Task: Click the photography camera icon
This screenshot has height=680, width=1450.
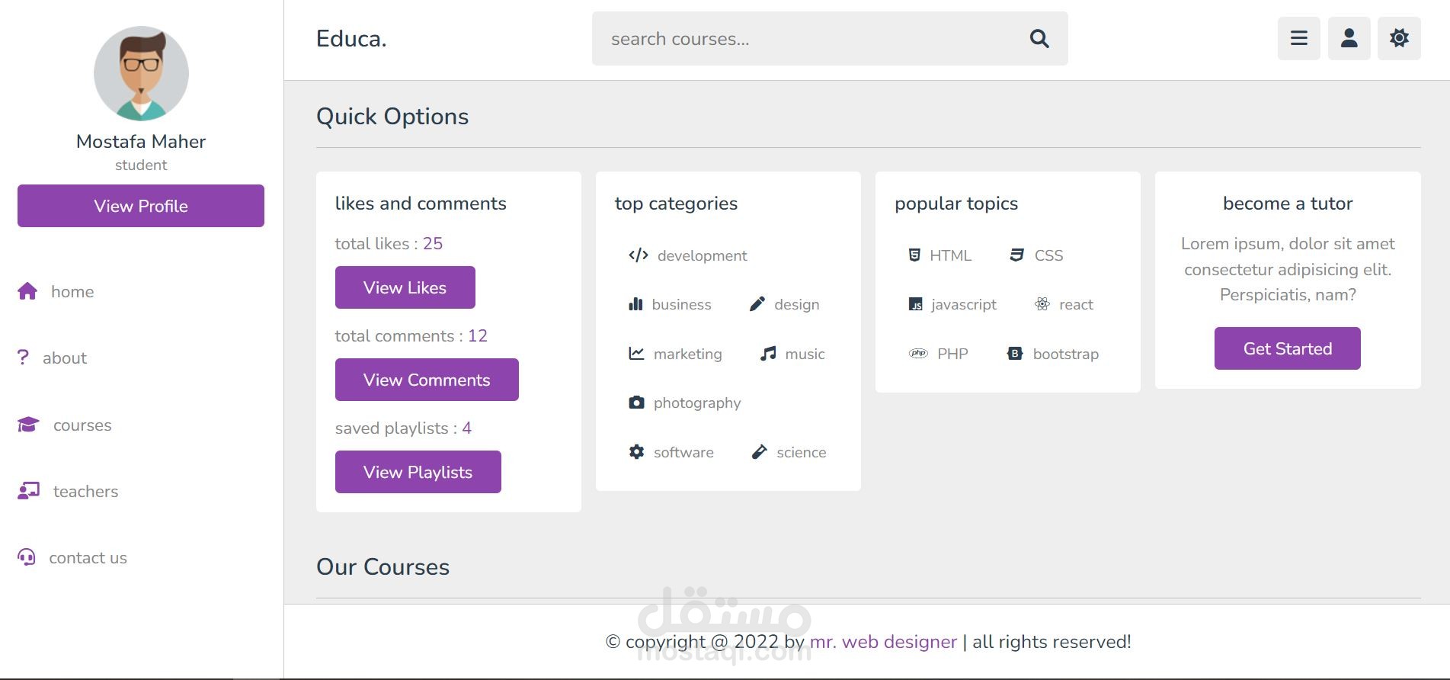Action: (636, 403)
